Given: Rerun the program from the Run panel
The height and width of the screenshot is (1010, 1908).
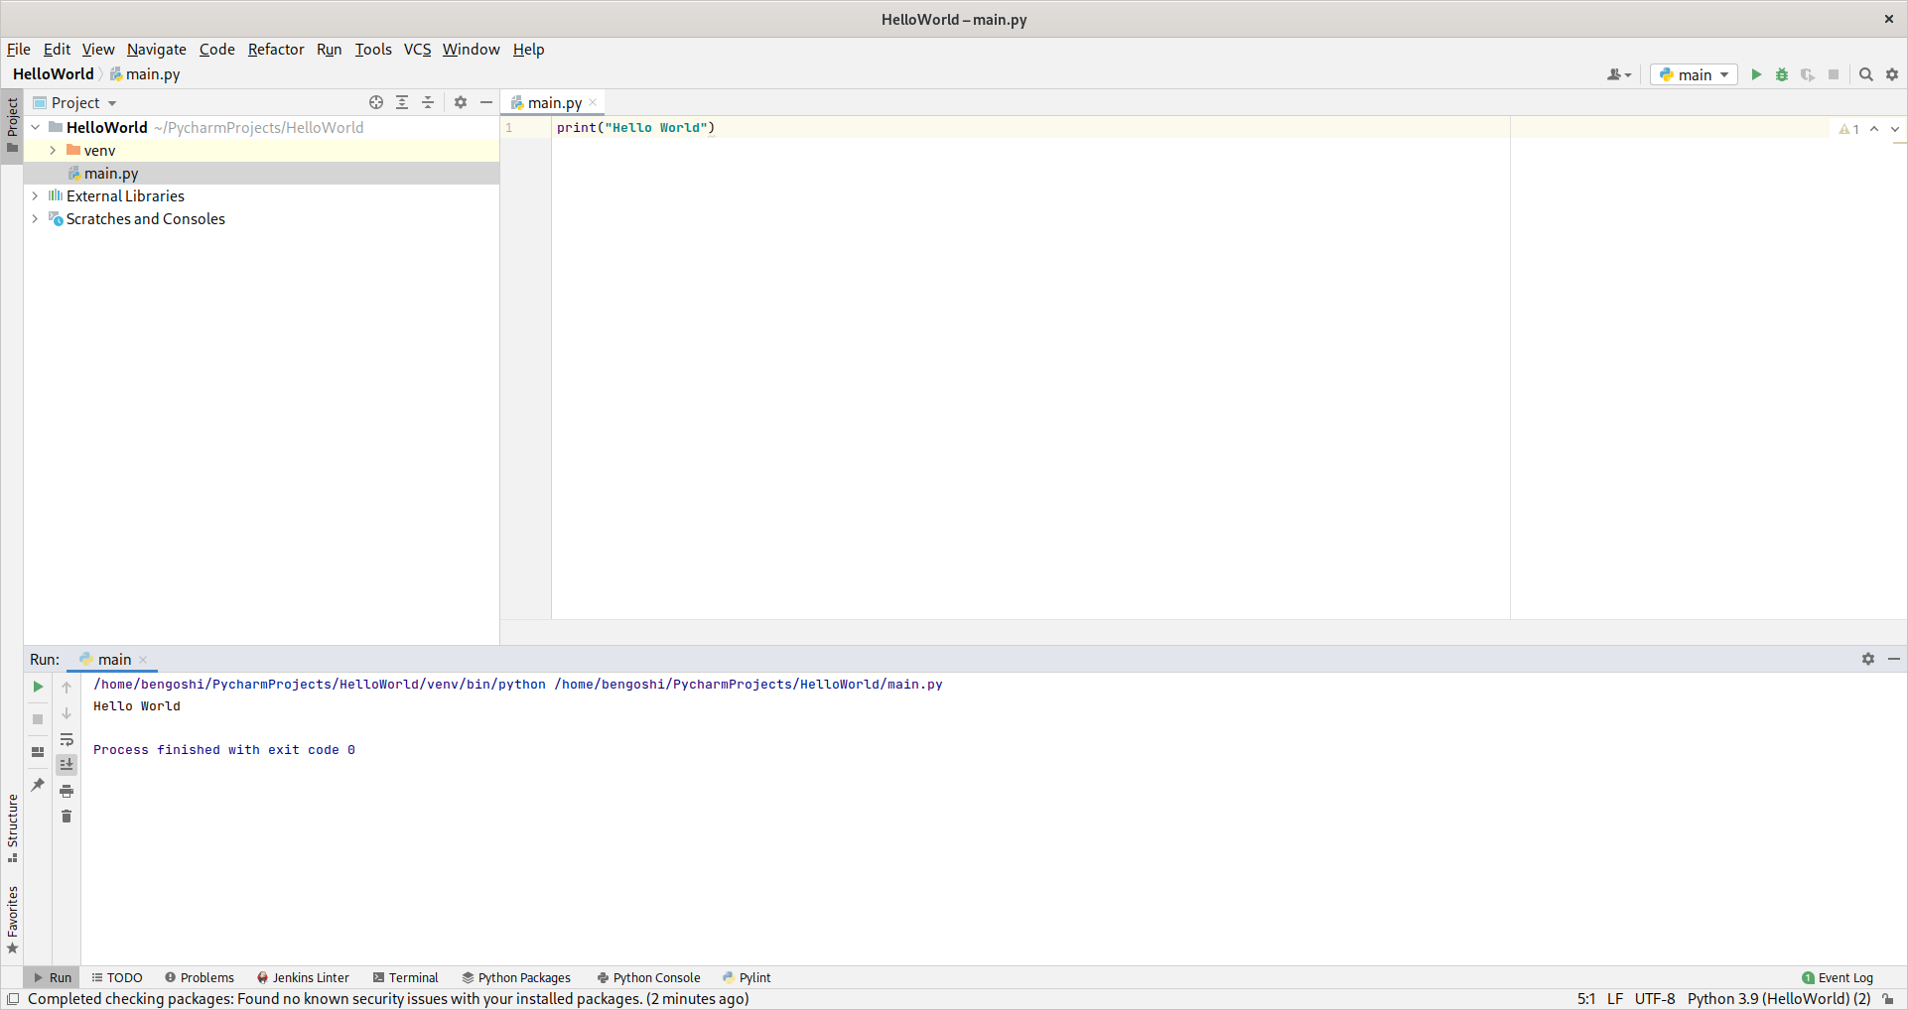Looking at the screenshot, I should [x=37, y=686].
